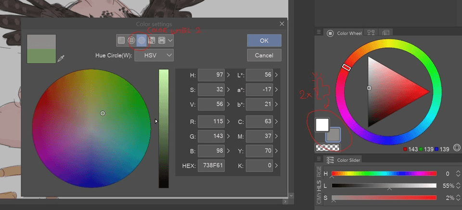Click the H hue slider bar
This screenshot has height=210, width=462.
click(x=384, y=173)
